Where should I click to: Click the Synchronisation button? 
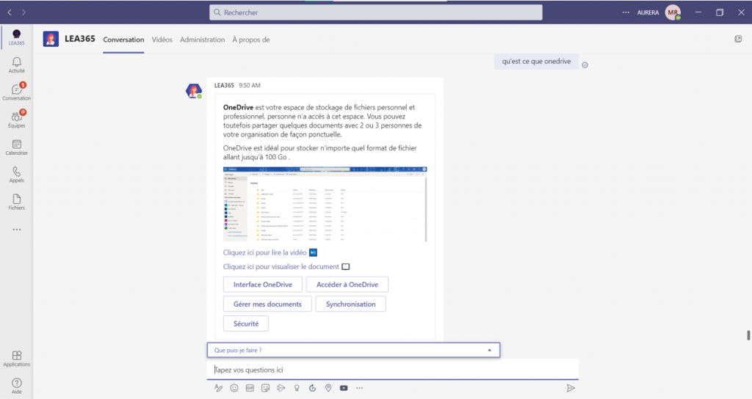[x=350, y=304]
